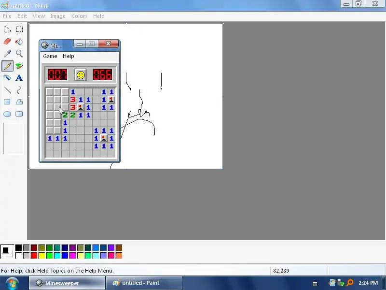386x290 pixels.
Task: Open the Edit menu
Action: point(22,16)
